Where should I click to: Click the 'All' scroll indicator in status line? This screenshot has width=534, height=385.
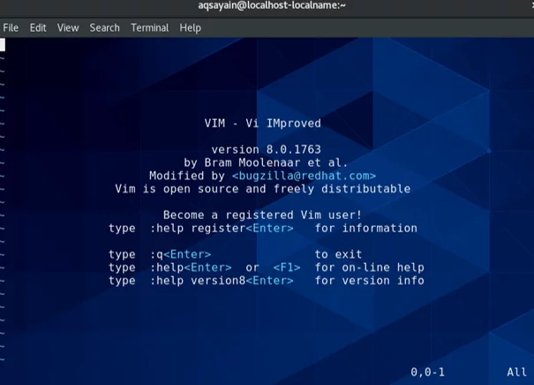(516, 372)
